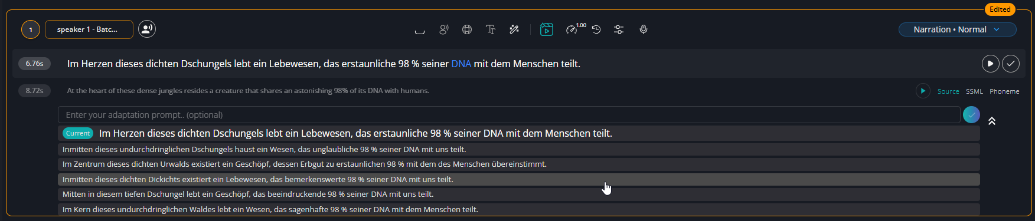Viewport: 1035px width, 221px height.
Task: Click the highlighted blue DNA word
Action: [461, 64]
